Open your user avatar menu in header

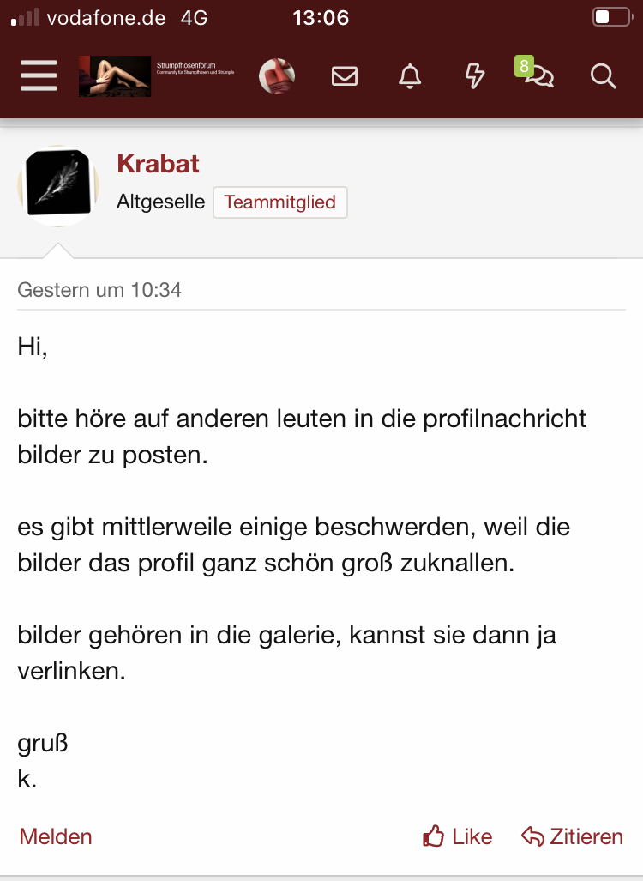pyautogui.click(x=277, y=75)
